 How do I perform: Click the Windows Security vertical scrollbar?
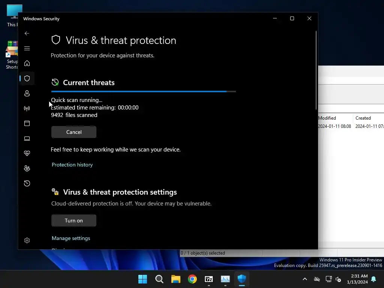pos(316,70)
